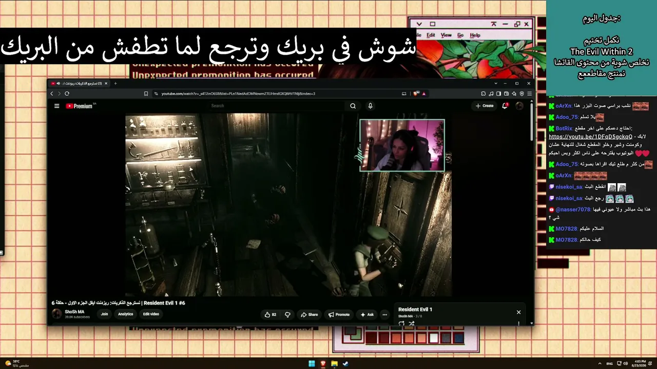Click the browser page vertical scrollbar
This screenshot has height=369, width=657.
(x=531, y=121)
